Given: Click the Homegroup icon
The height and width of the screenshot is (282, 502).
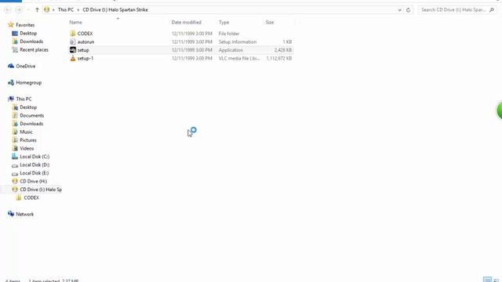Looking at the screenshot, I should point(11,82).
